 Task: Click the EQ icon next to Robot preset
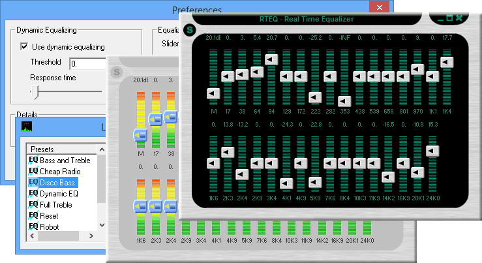(x=34, y=226)
